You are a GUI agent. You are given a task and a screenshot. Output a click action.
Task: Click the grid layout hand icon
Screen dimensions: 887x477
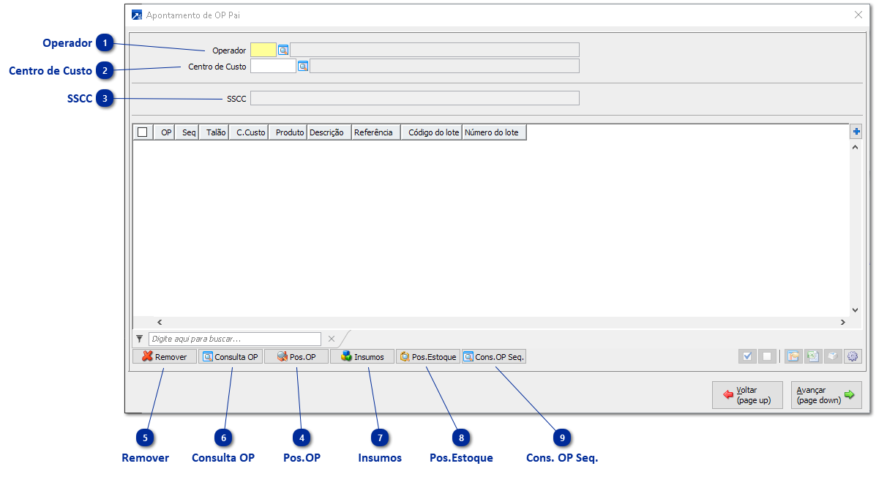[x=793, y=357]
